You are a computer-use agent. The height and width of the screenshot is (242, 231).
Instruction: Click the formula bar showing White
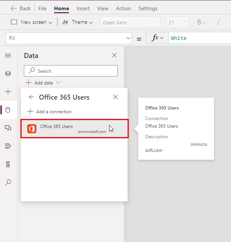point(200,38)
